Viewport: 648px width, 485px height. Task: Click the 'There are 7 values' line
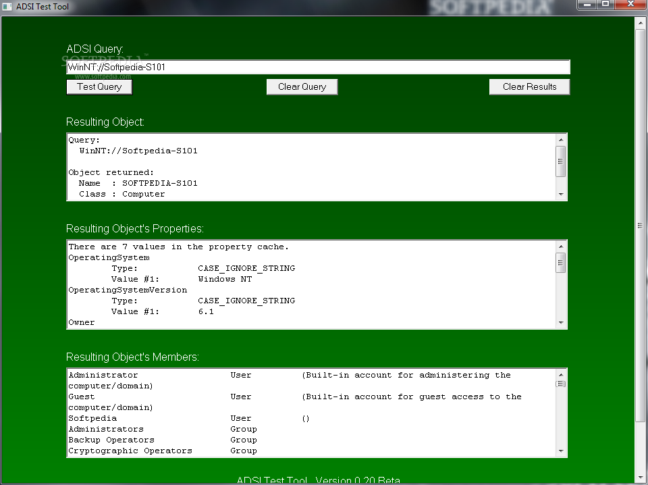[x=178, y=247]
